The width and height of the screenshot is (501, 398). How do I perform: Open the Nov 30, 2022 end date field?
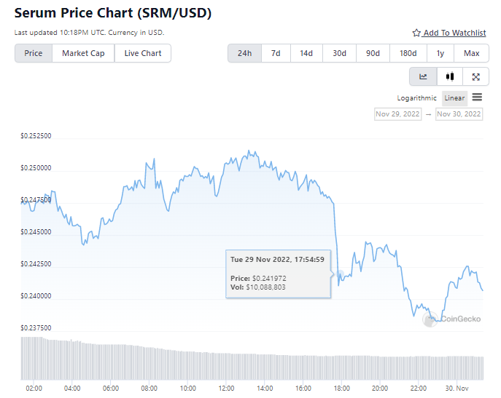click(x=459, y=114)
